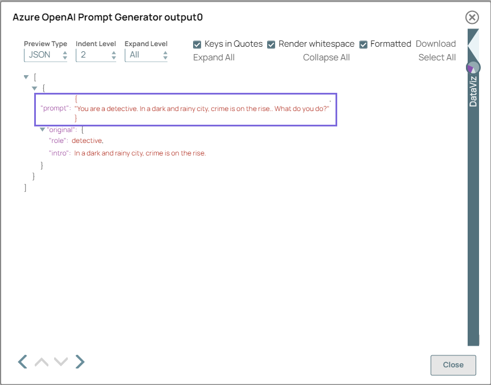Click the Expand All link

214,57
